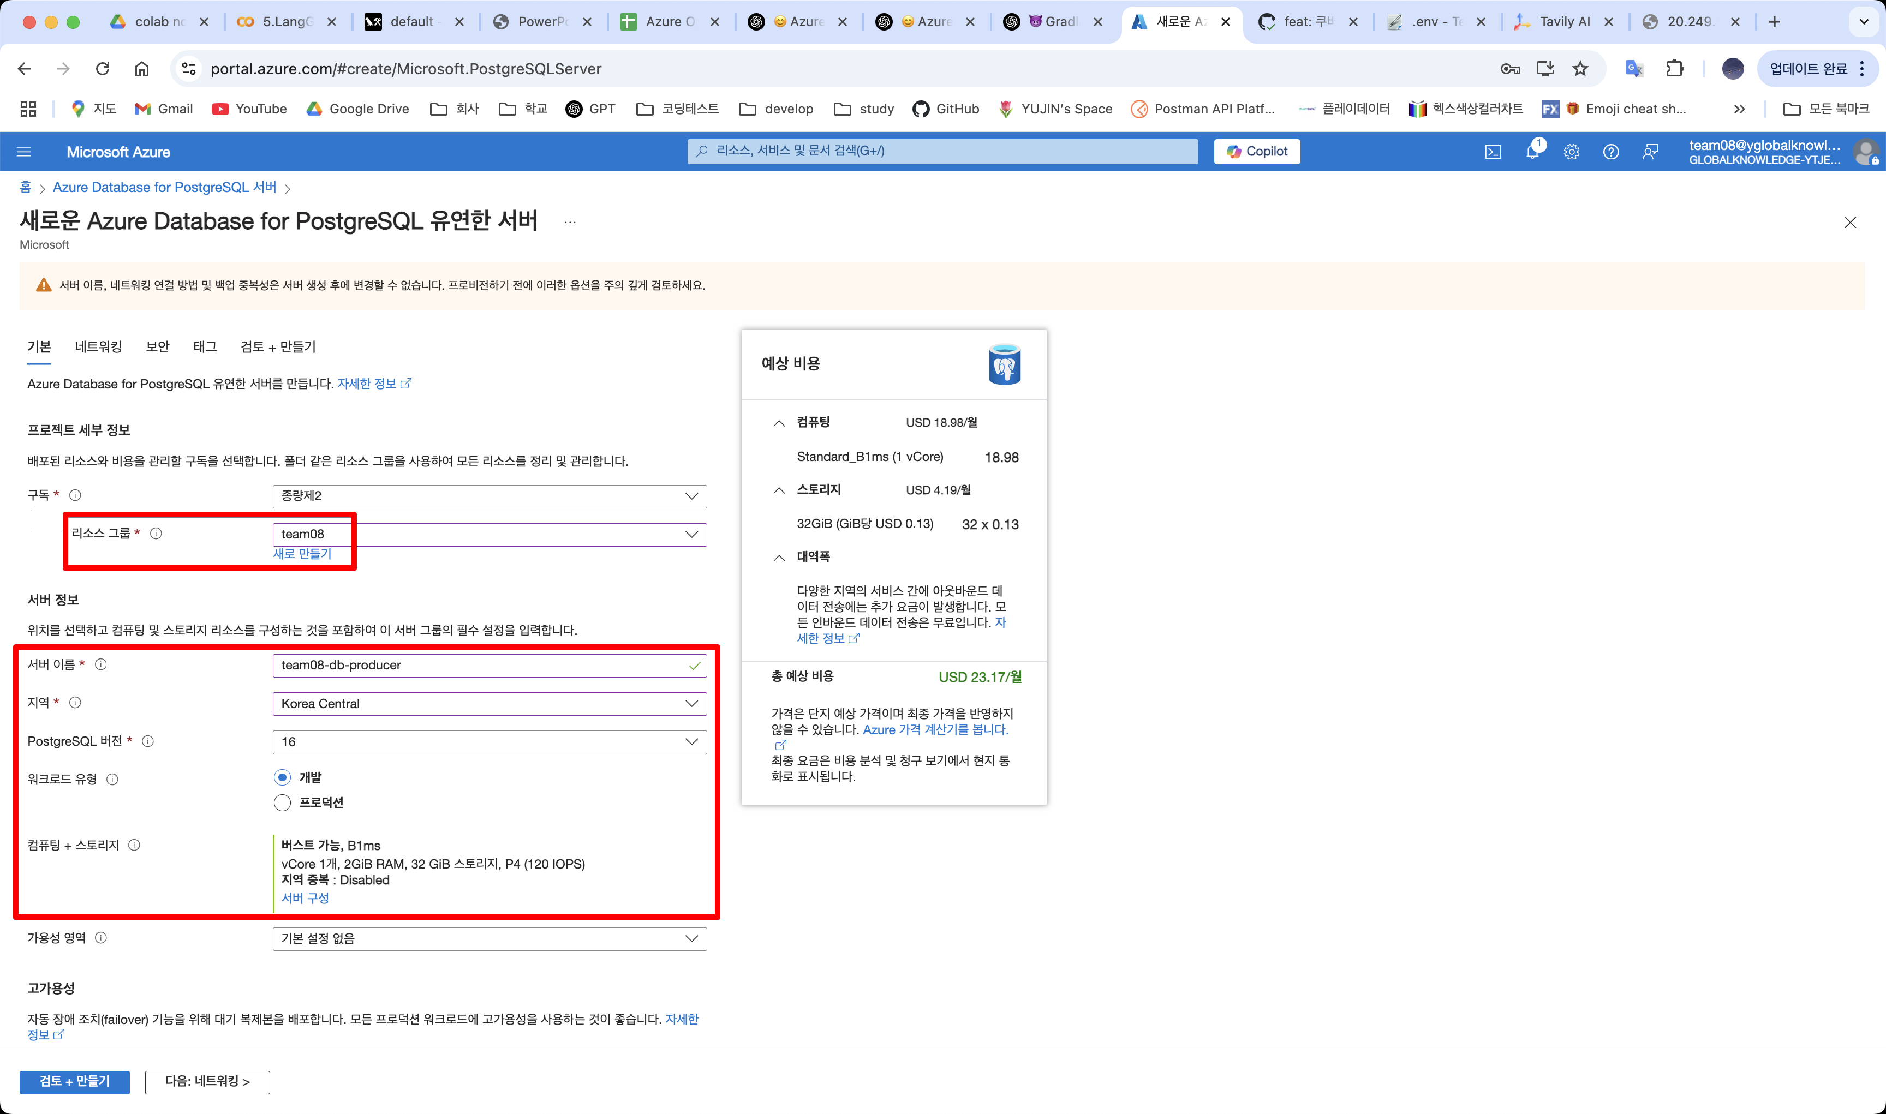Open Cloud Shell from the Azure header
The height and width of the screenshot is (1114, 1886).
pos(1493,152)
